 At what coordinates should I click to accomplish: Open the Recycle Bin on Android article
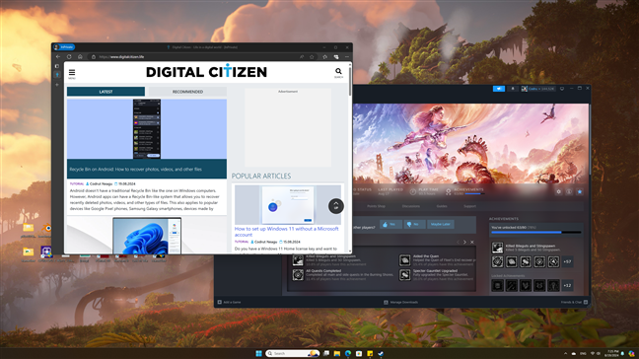(135, 169)
